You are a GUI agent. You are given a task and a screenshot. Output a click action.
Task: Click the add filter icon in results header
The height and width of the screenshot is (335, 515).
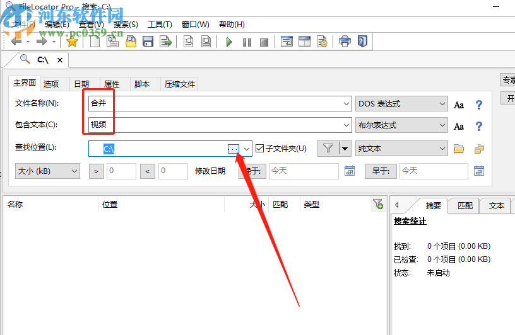click(378, 204)
